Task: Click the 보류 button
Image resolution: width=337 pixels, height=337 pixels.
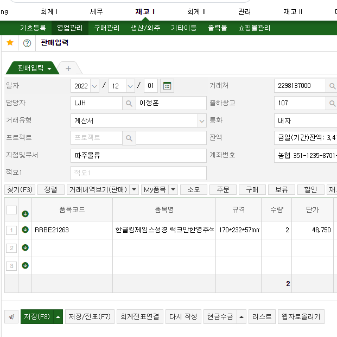Action: [x=282, y=189]
